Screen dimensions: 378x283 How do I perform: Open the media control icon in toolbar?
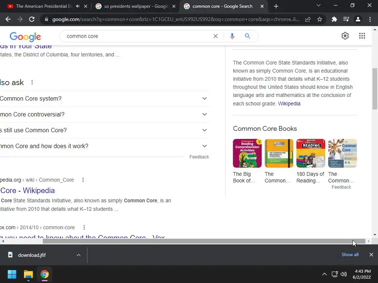click(346, 19)
